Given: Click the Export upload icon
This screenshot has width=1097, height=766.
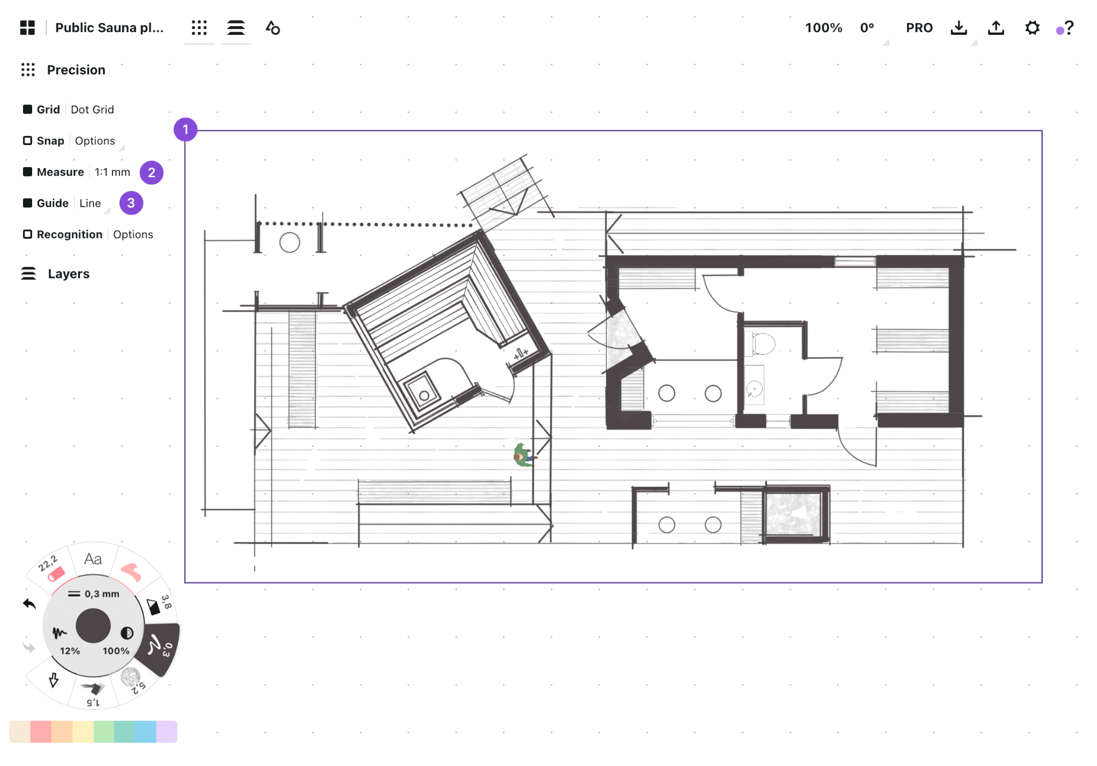Looking at the screenshot, I should 996,27.
